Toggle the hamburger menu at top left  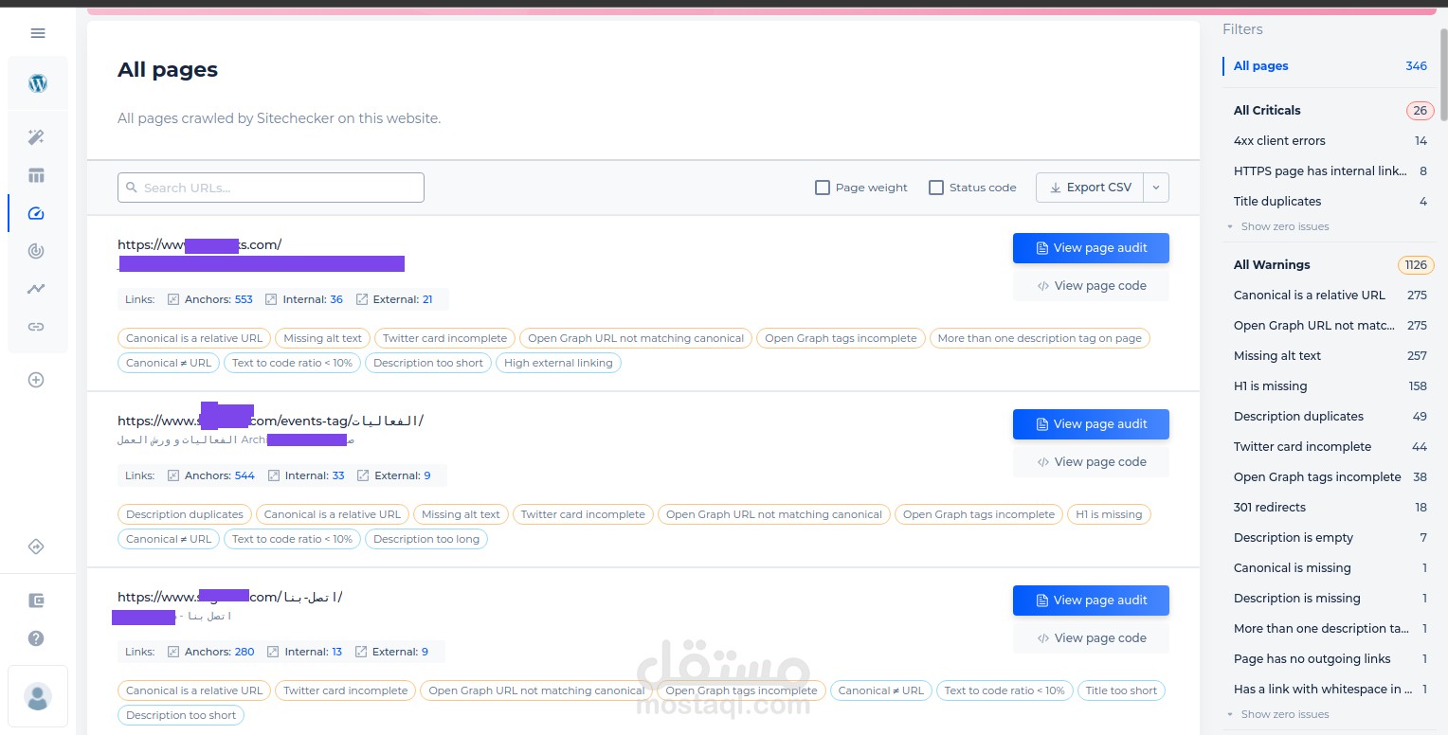click(x=38, y=33)
